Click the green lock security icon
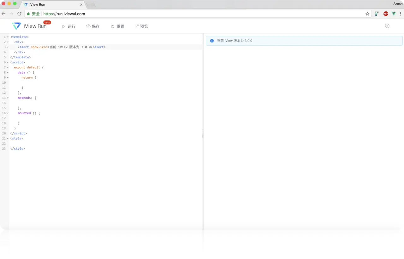The image size is (404, 259). tap(28, 14)
